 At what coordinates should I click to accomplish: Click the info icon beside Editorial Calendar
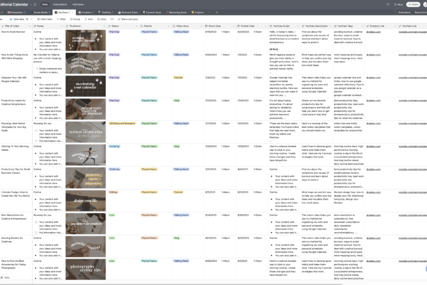pyautogui.click(x=35, y=4)
